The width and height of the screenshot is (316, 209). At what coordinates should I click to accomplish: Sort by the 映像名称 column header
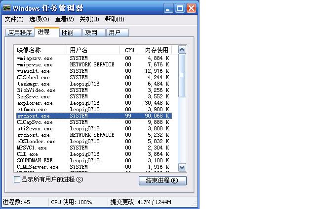click(40, 50)
